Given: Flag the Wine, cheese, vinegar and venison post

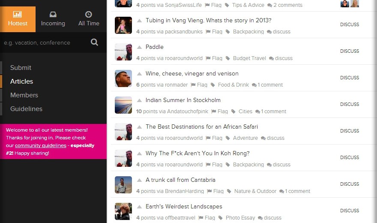Looking at the screenshot, I should pos(199,85).
